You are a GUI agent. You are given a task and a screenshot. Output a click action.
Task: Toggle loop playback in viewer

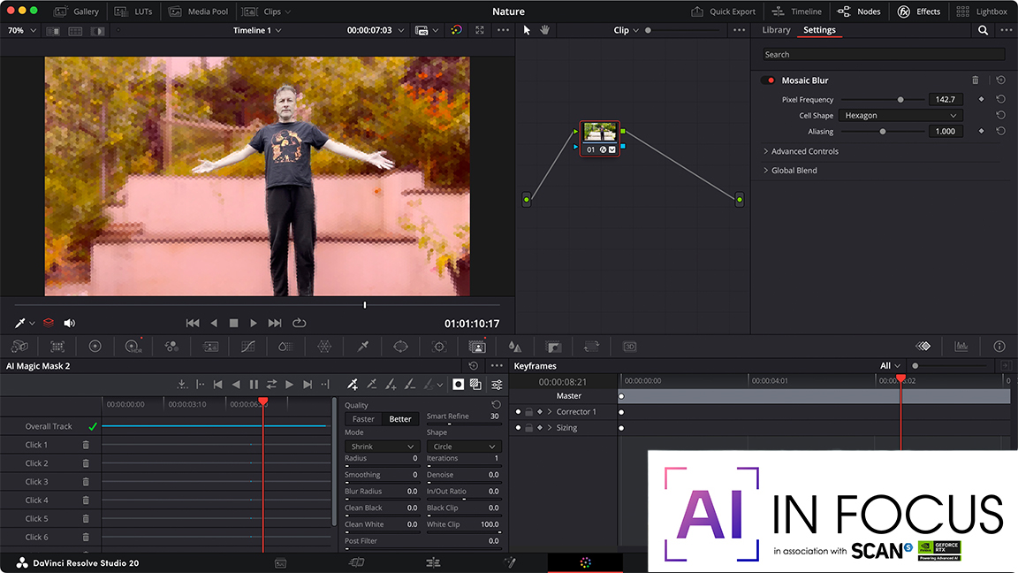click(x=300, y=323)
